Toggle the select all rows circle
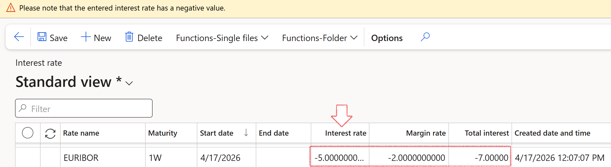611x167 pixels. click(x=28, y=133)
